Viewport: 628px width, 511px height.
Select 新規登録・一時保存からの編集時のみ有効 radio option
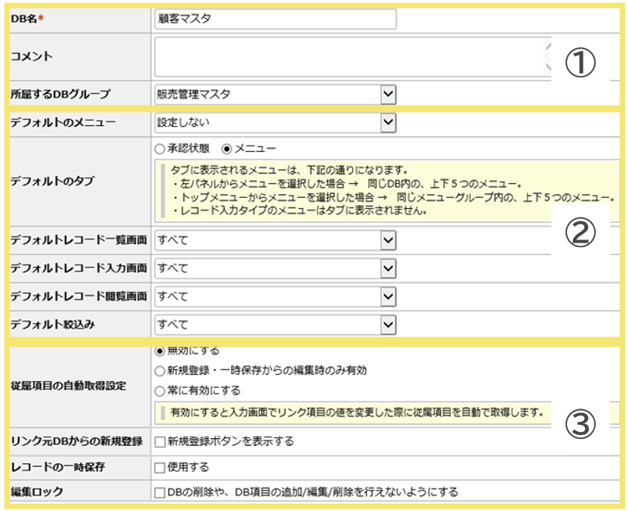(x=160, y=370)
